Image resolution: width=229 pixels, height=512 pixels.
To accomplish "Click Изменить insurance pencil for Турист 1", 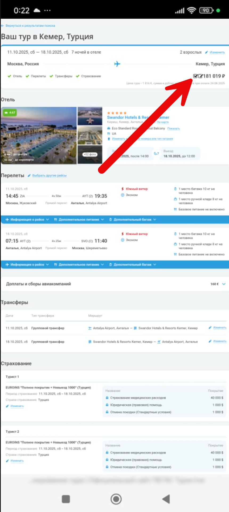I will pos(15,406).
